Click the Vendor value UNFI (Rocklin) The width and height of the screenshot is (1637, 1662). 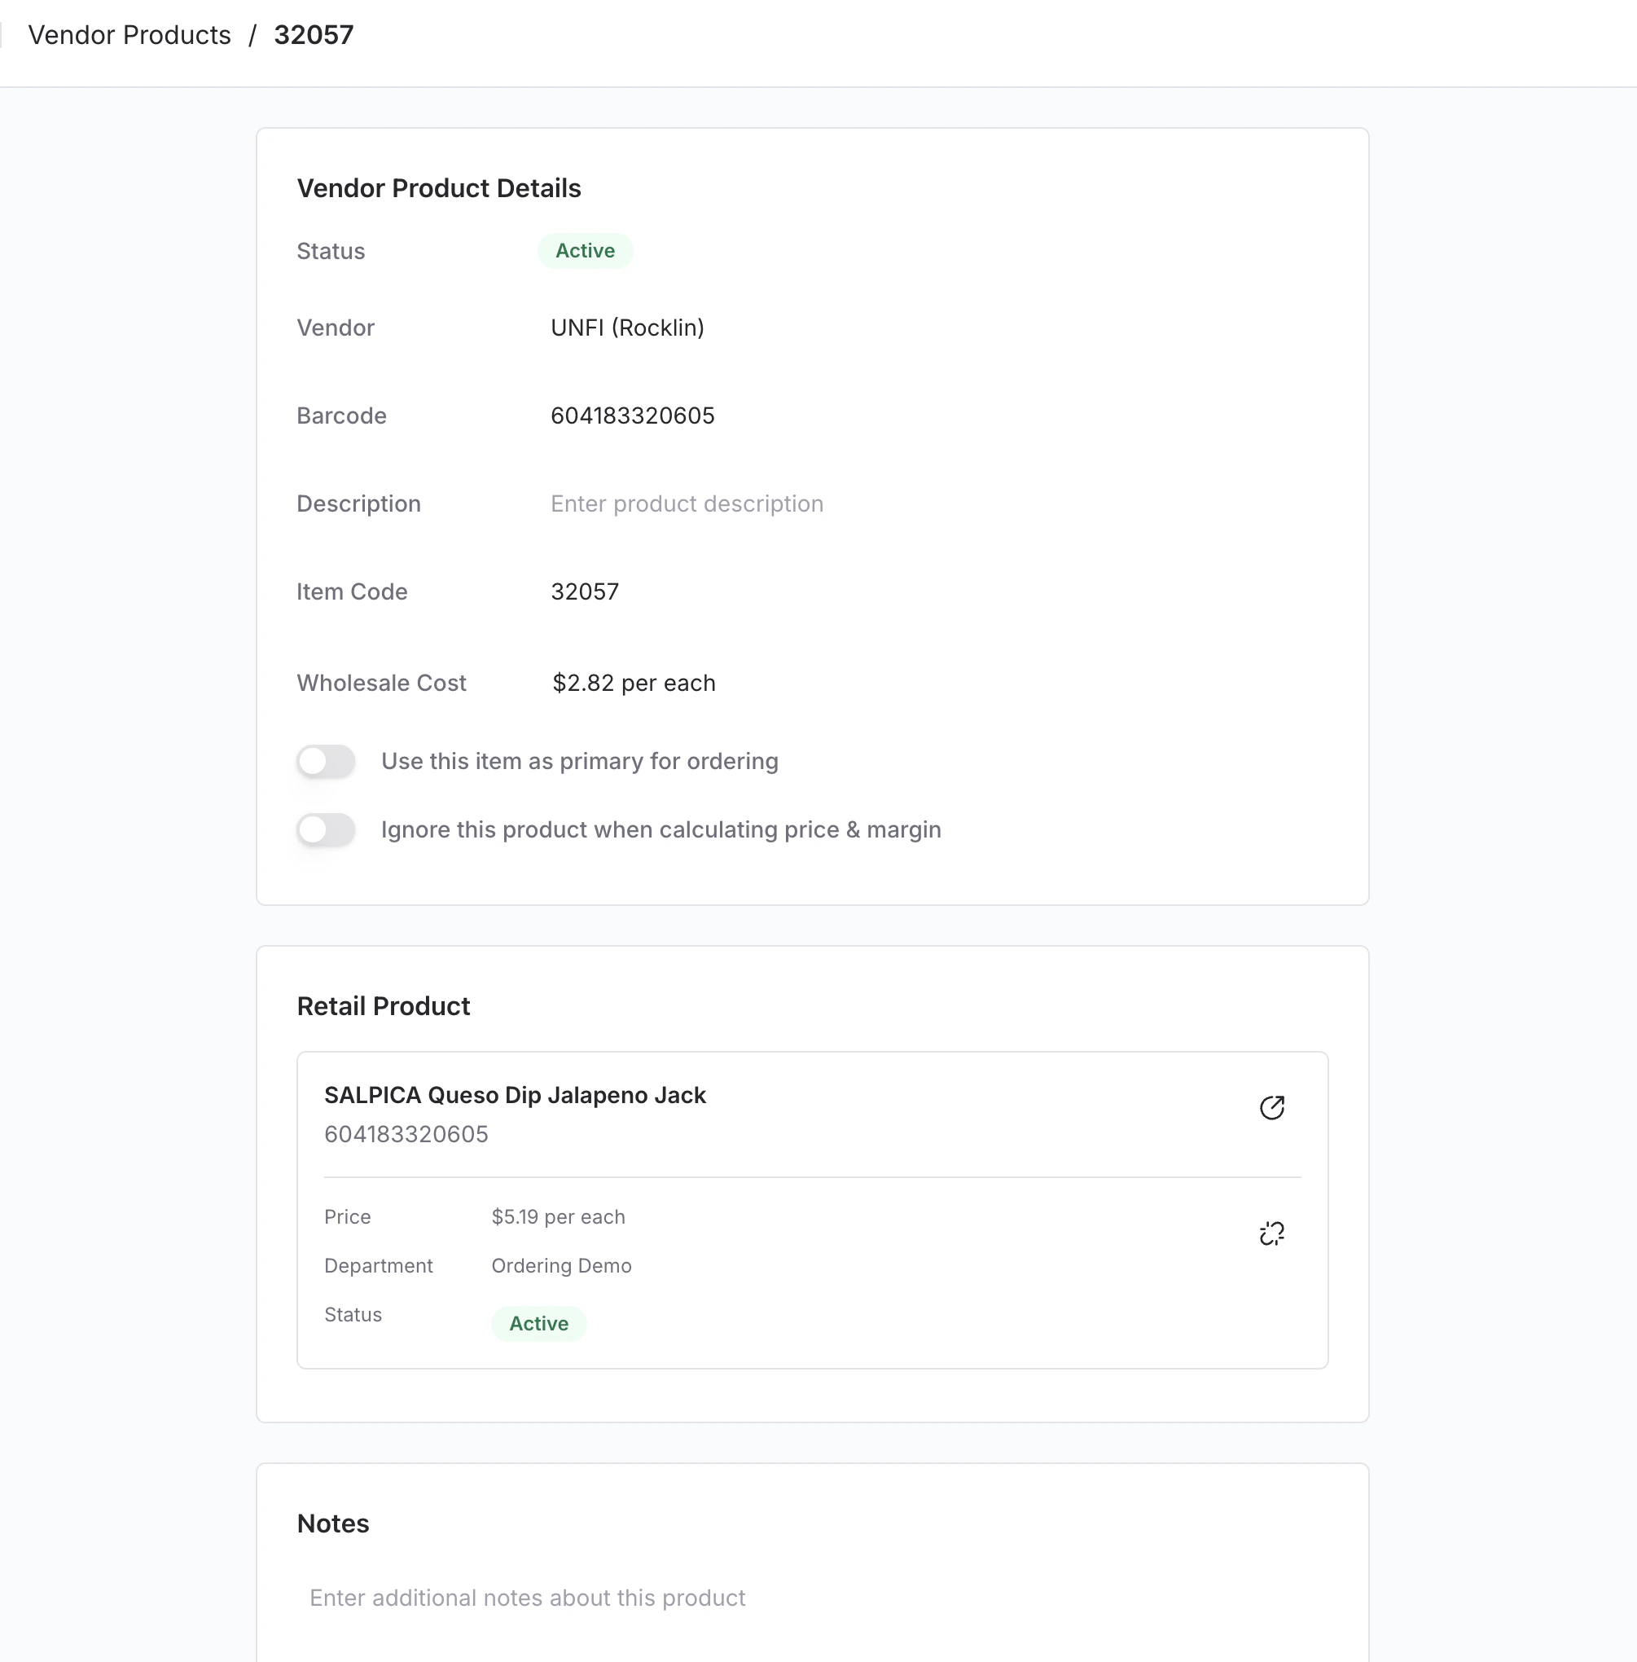[x=627, y=328]
